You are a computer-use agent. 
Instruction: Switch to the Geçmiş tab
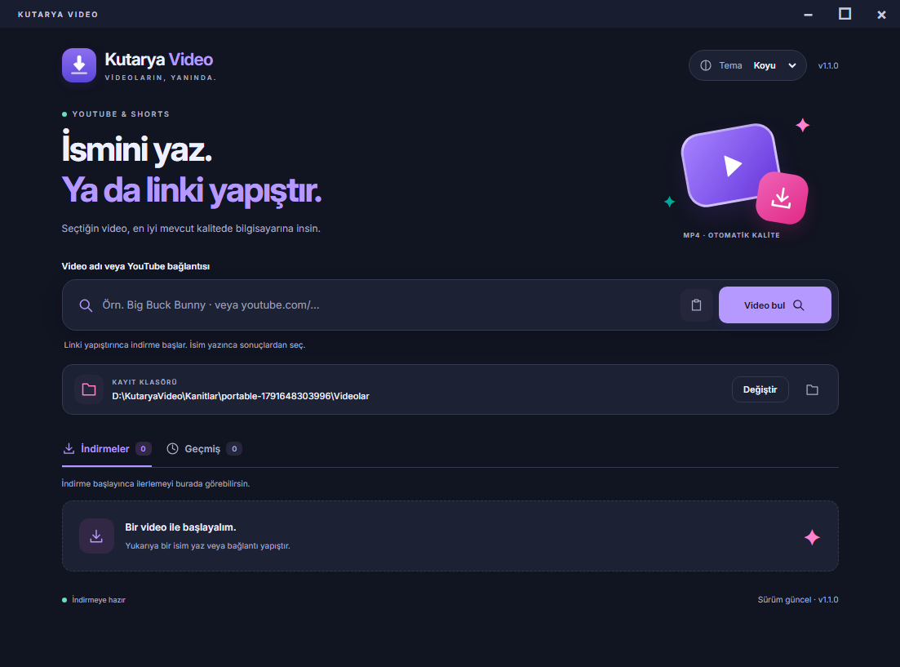pos(204,449)
